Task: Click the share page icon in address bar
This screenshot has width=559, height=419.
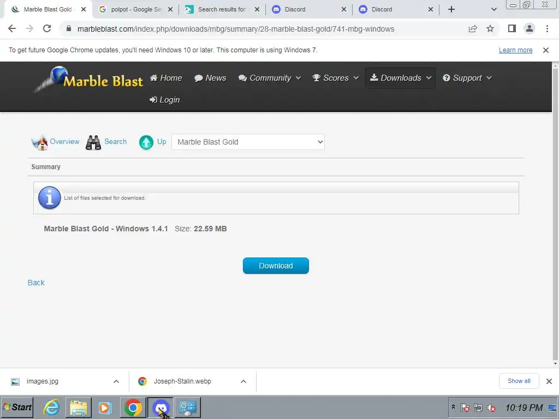Action: click(473, 29)
